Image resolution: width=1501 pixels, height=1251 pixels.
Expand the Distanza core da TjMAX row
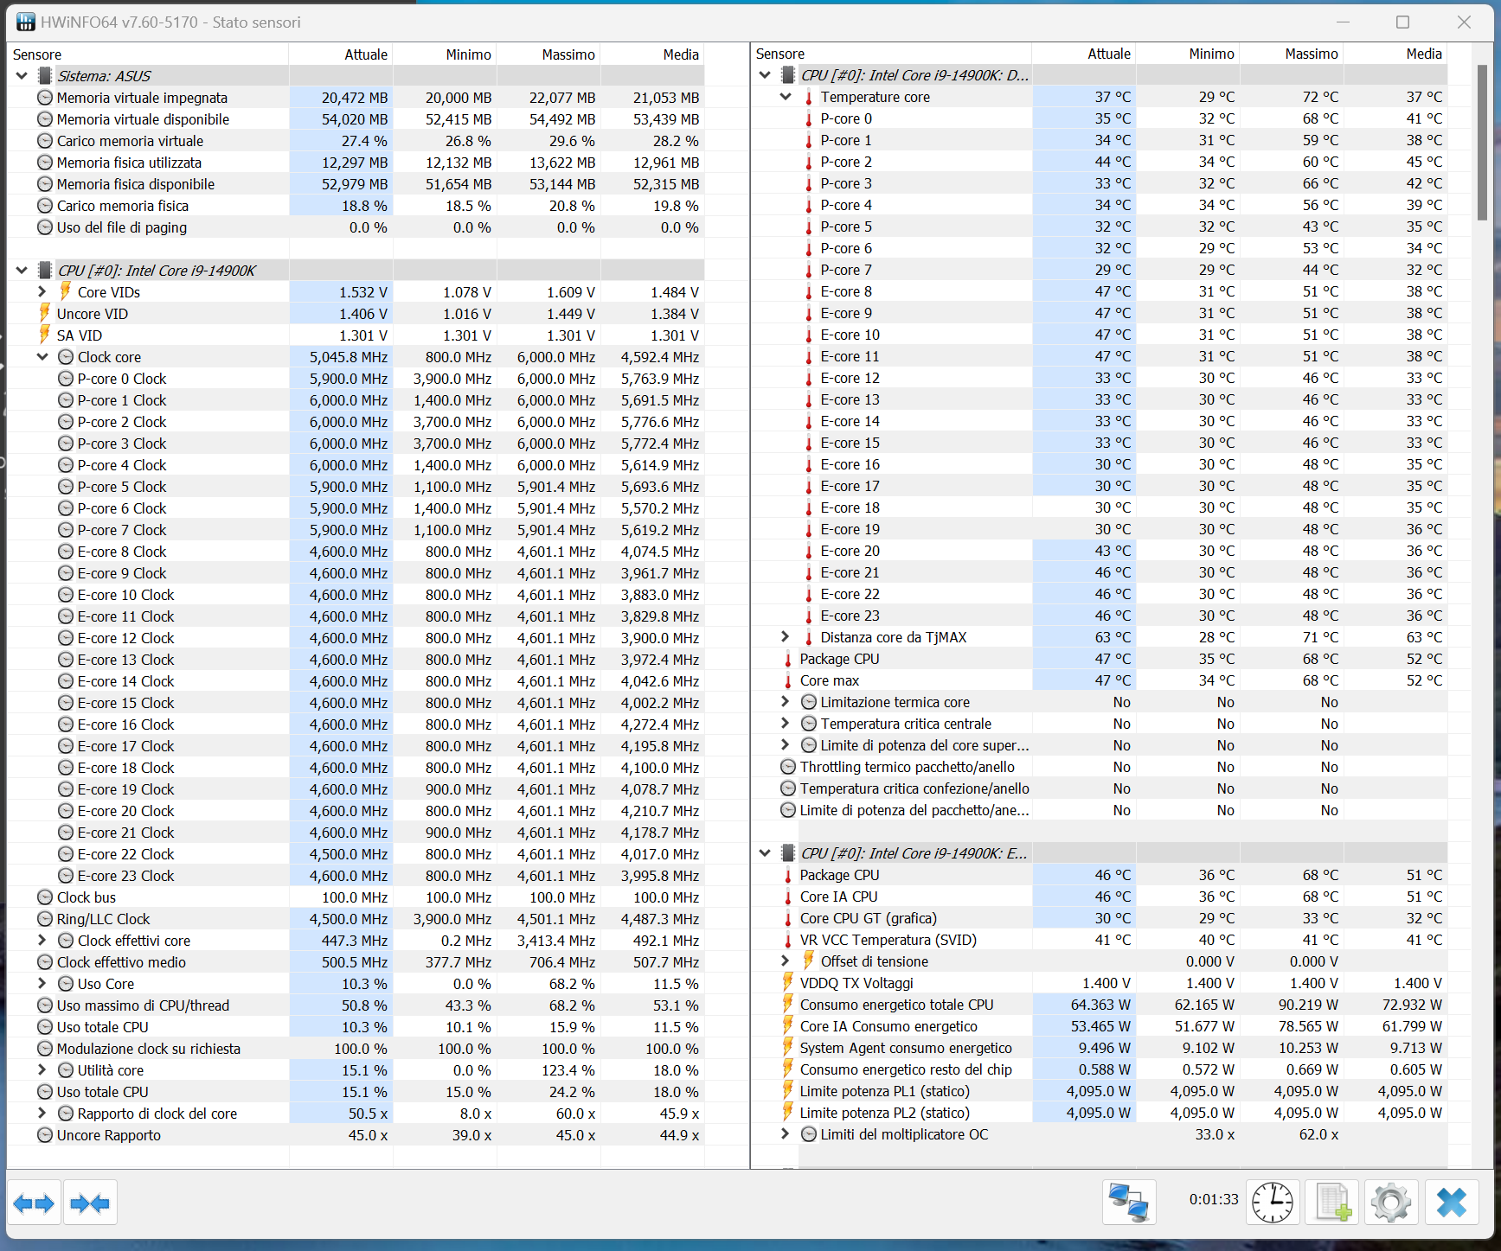[786, 637]
